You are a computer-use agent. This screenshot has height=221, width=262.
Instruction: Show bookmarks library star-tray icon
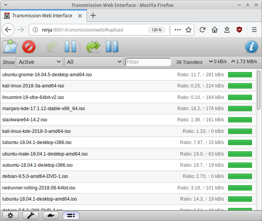coord(227,30)
